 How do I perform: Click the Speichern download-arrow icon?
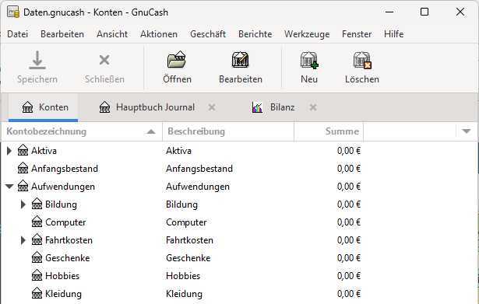click(37, 60)
